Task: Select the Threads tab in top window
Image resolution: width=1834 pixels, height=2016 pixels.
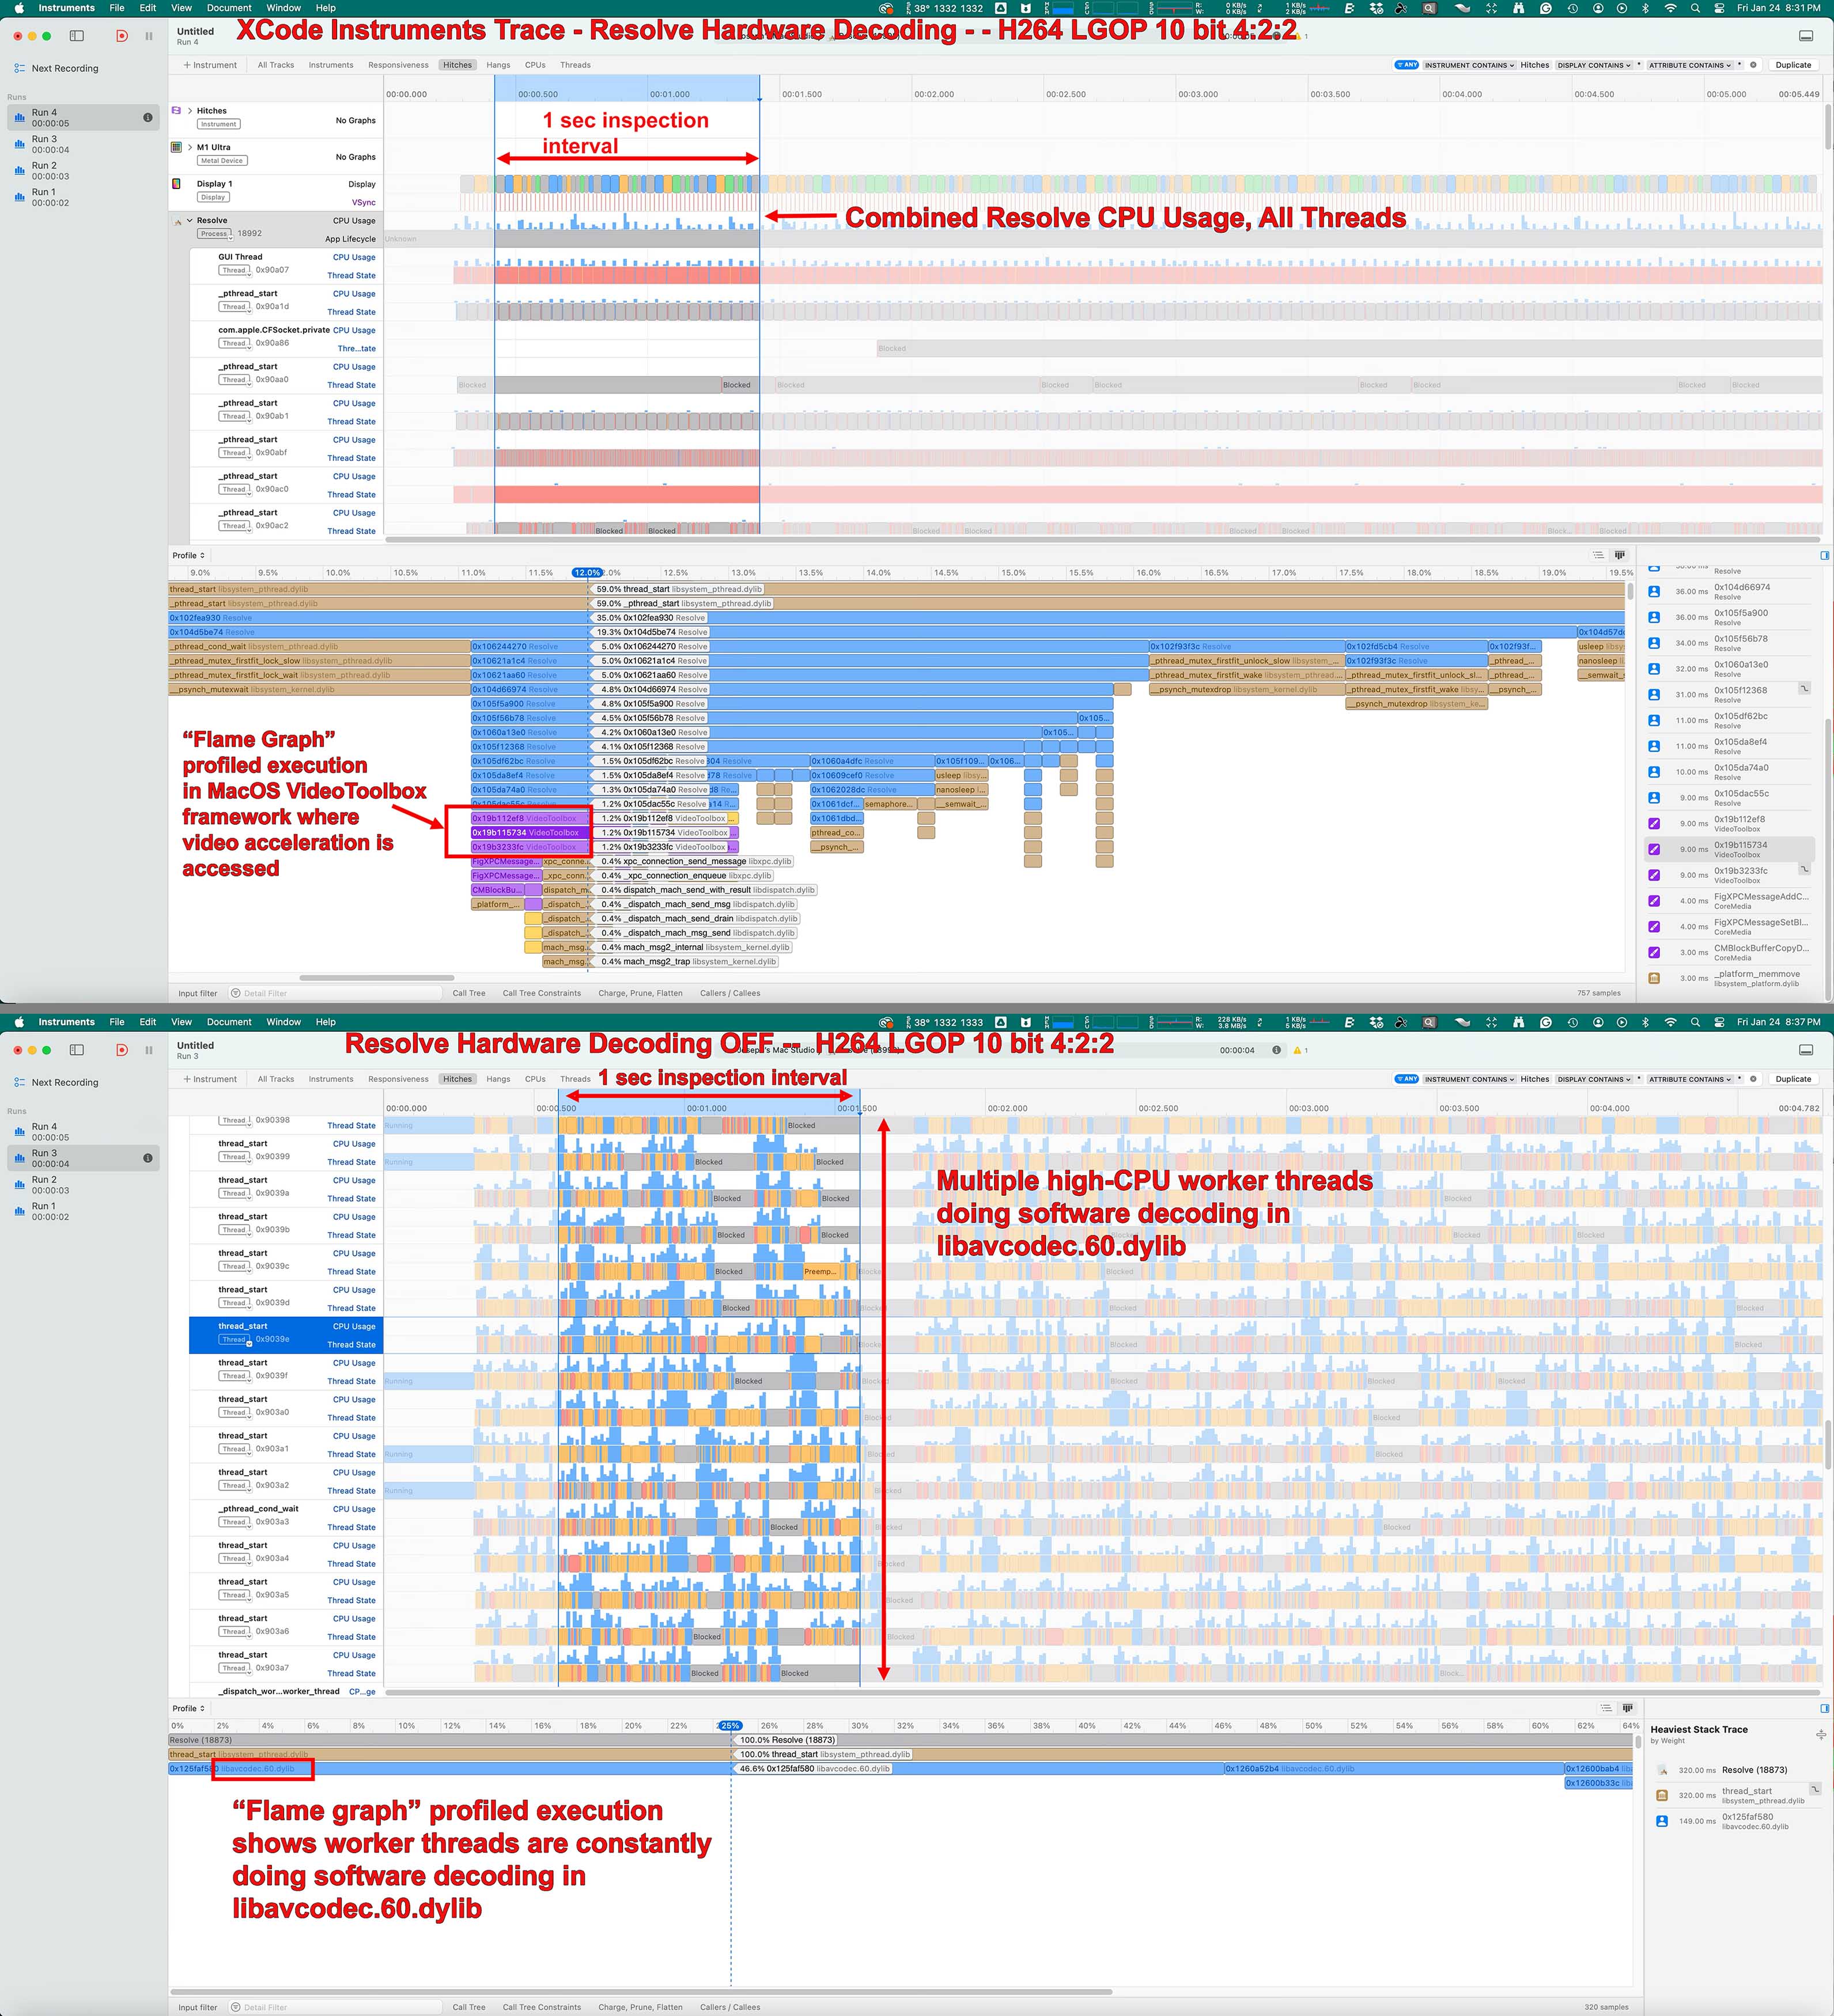Action: pyautogui.click(x=575, y=65)
